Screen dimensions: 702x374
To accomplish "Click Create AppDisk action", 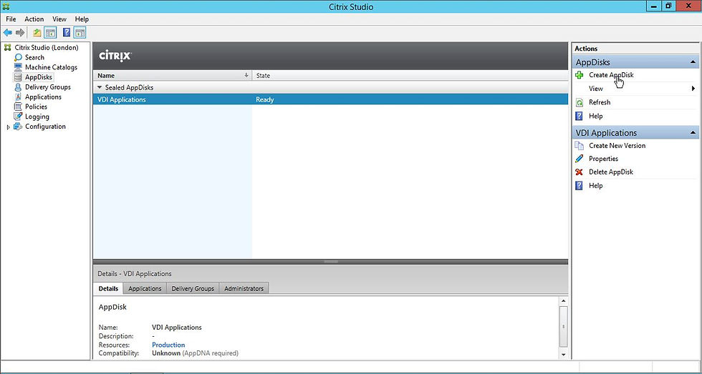I will pyautogui.click(x=611, y=75).
